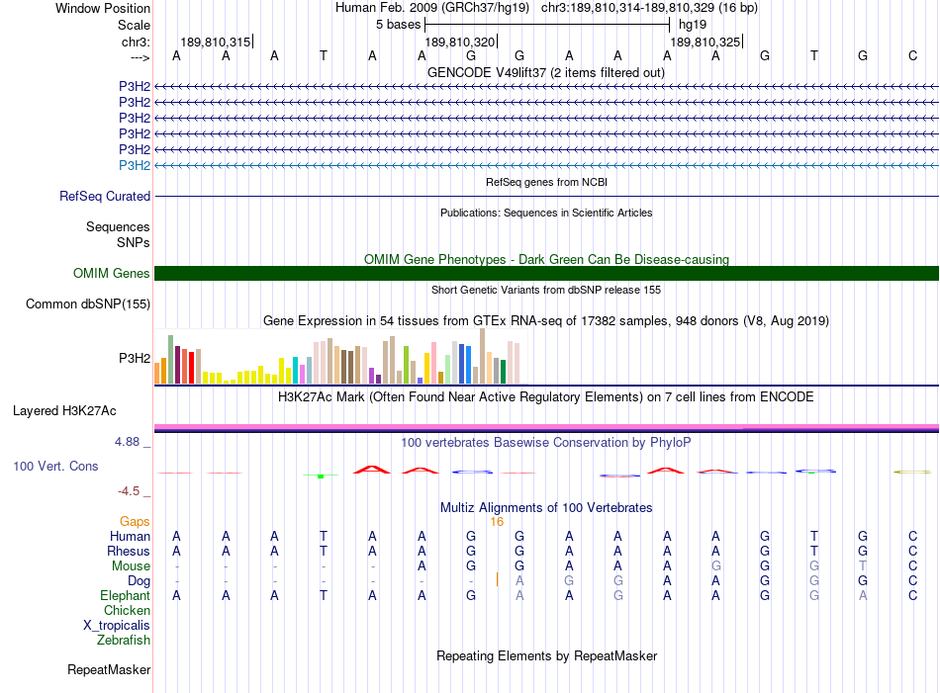The width and height of the screenshot is (940, 693).
Task: Click the 189,810,315 coordinate marker
Action: click(x=216, y=42)
